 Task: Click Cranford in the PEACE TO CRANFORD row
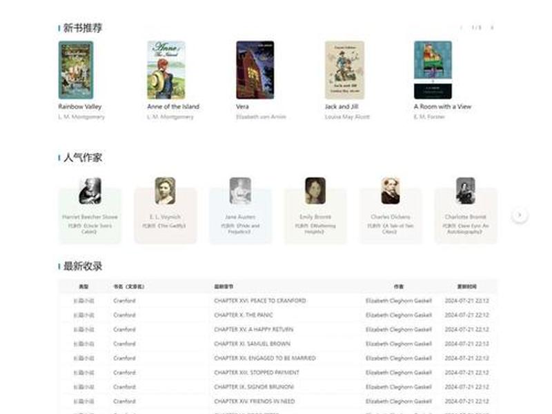coord(124,301)
